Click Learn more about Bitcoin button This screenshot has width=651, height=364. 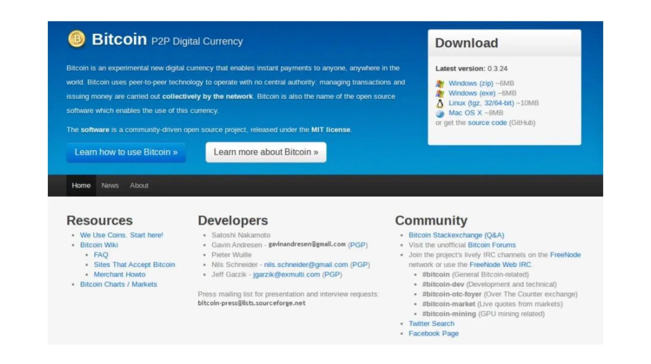coord(265,152)
